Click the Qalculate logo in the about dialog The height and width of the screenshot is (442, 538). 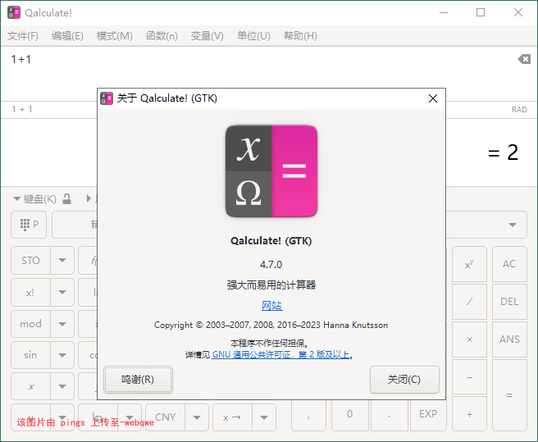click(x=271, y=171)
